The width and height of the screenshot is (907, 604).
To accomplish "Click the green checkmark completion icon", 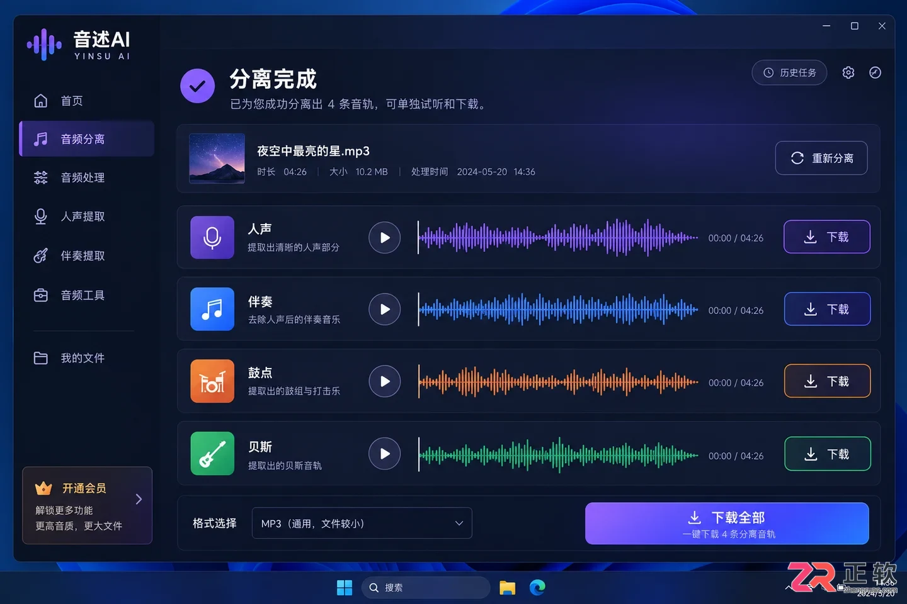I will [x=197, y=86].
